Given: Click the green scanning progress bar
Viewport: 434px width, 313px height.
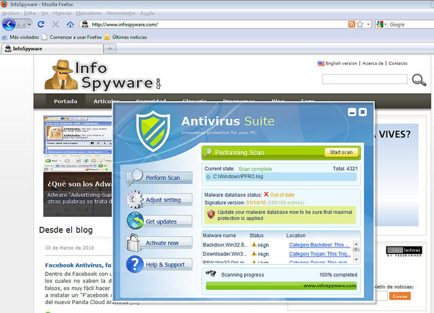Looking at the screenshot, I should pyautogui.click(x=281, y=286).
